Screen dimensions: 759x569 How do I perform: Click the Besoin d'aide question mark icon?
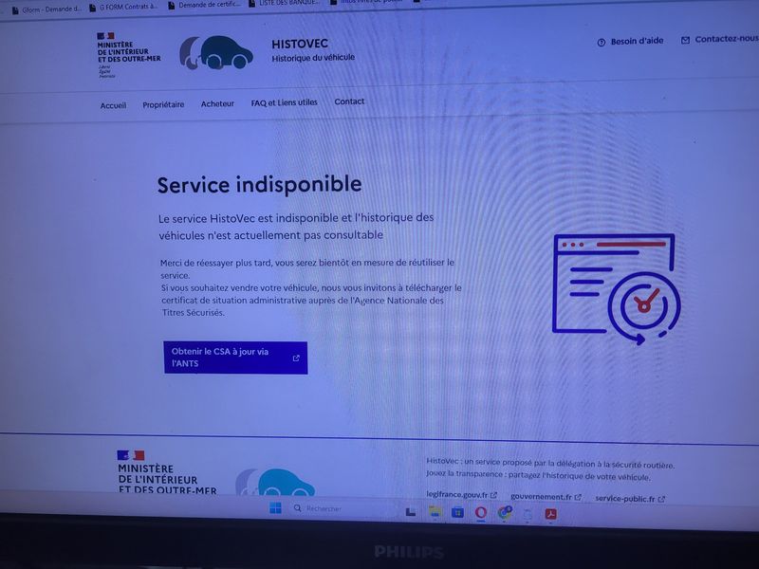pyautogui.click(x=602, y=42)
